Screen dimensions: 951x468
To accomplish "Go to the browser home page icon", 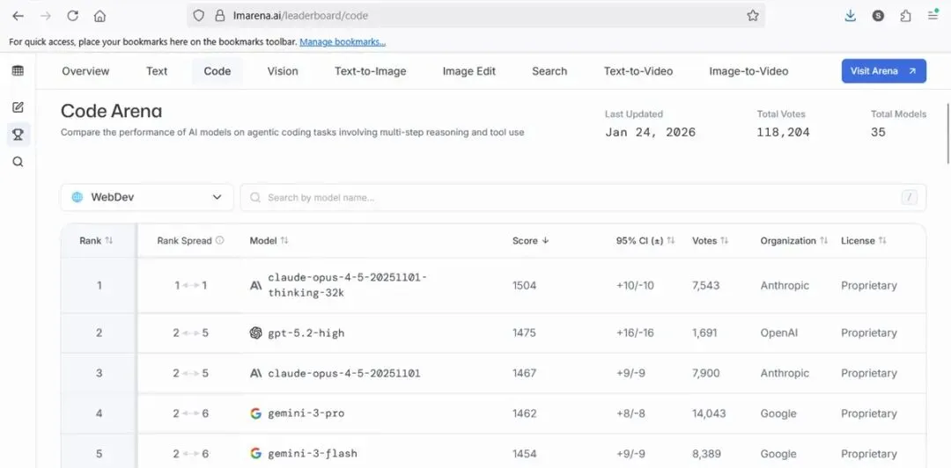I will [100, 16].
